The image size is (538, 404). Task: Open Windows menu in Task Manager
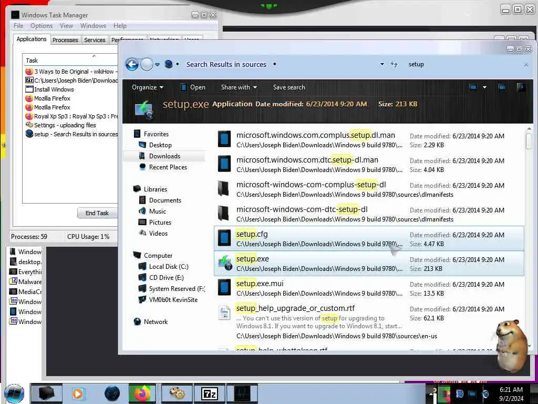(x=93, y=26)
